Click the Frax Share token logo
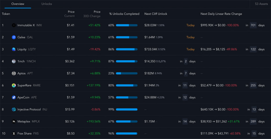The height and width of the screenshot is (139, 271). (14, 134)
